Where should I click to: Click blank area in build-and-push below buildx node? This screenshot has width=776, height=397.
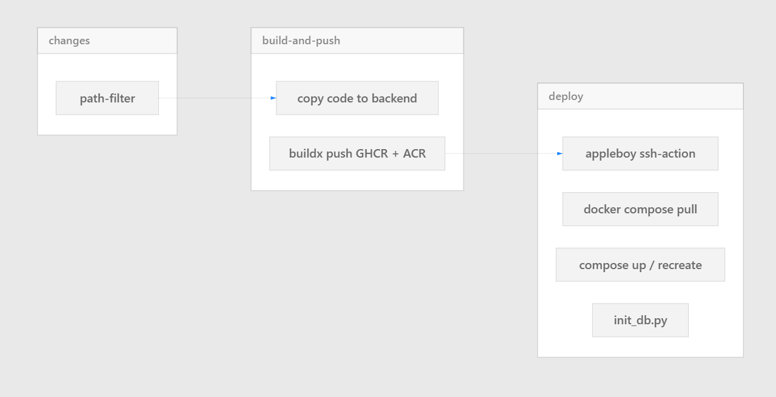click(357, 181)
